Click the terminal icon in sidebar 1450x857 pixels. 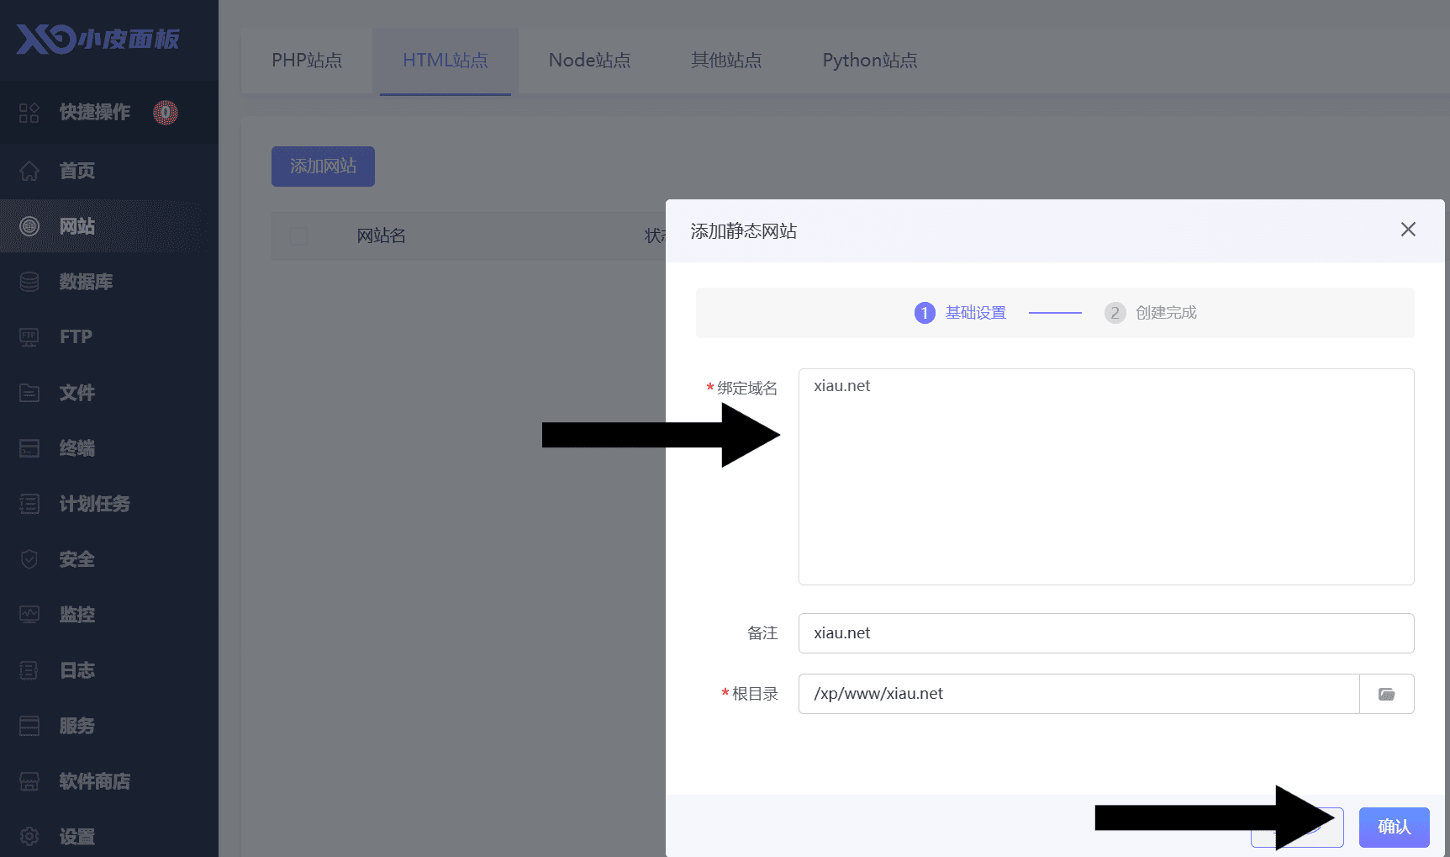[x=29, y=448]
